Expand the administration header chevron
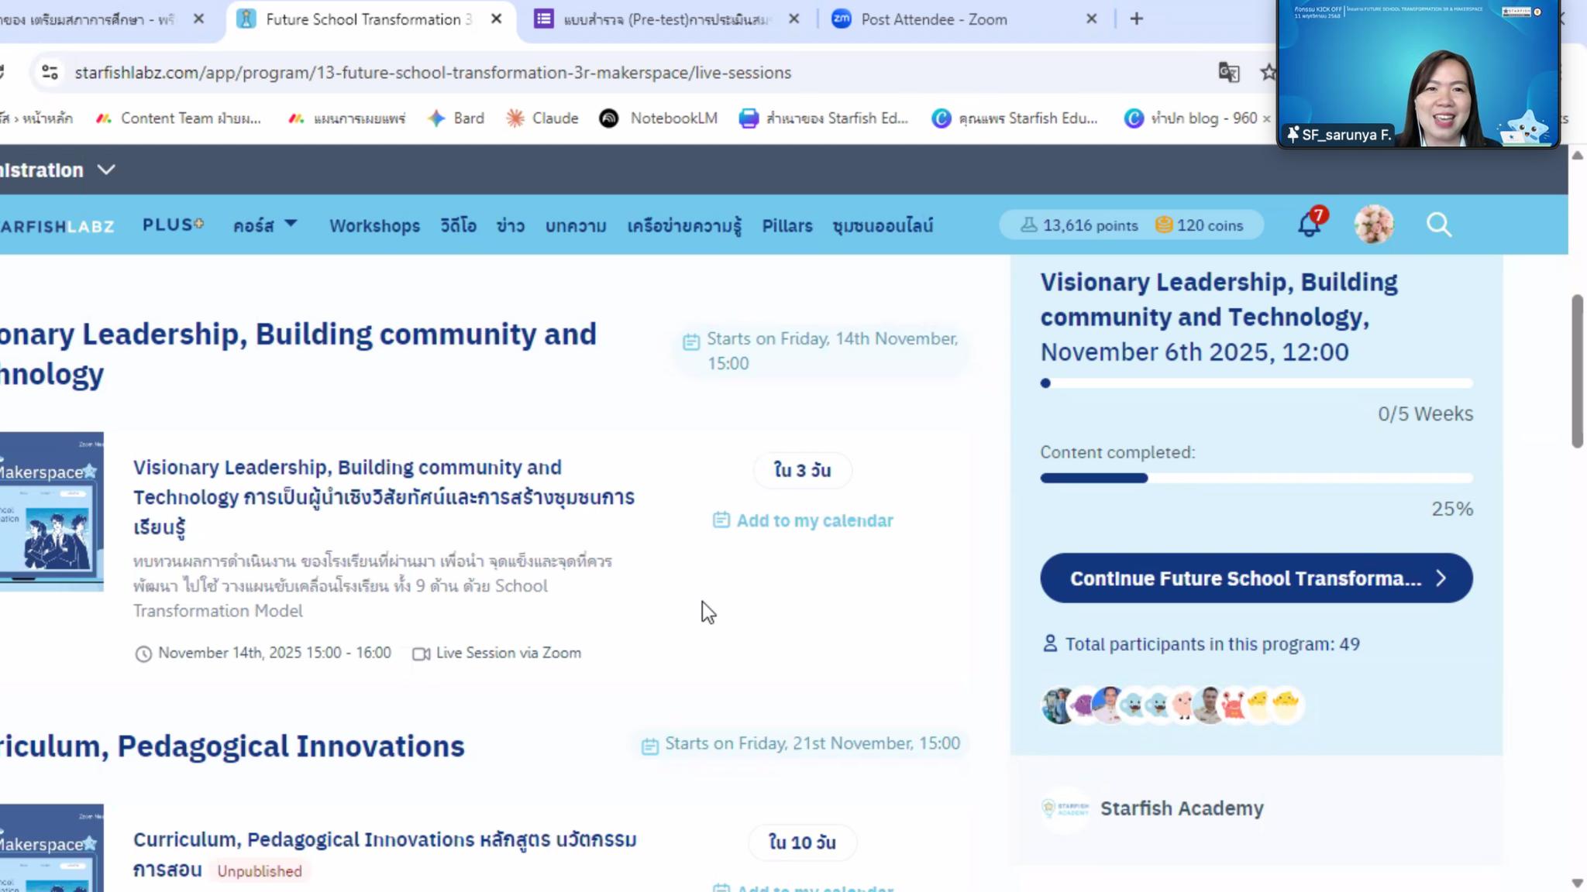 [x=106, y=170]
